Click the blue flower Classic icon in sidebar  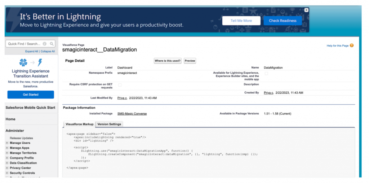(23, 62)
